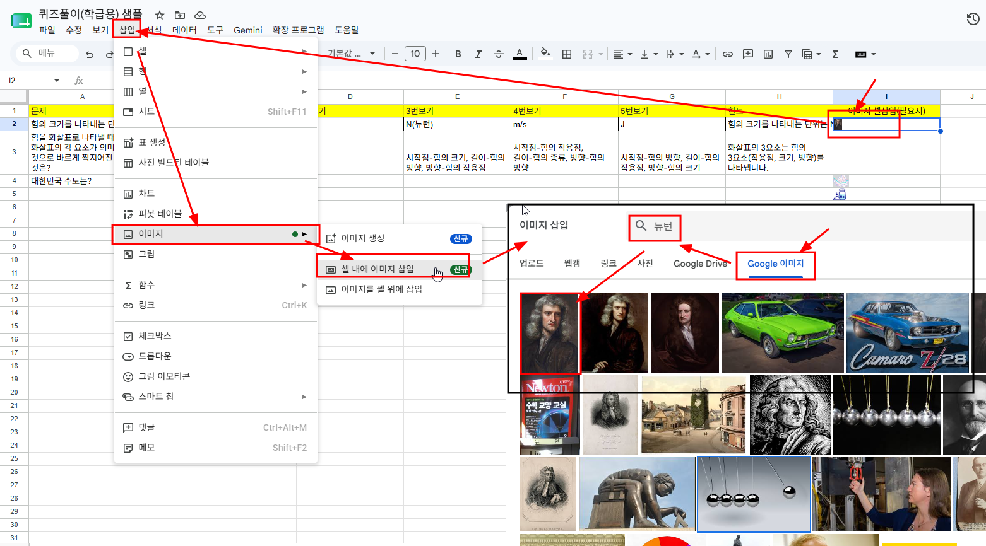Select the bronze statue thumbnail
The height and width of the screenshot is (546, 986).
pos(638,494)
